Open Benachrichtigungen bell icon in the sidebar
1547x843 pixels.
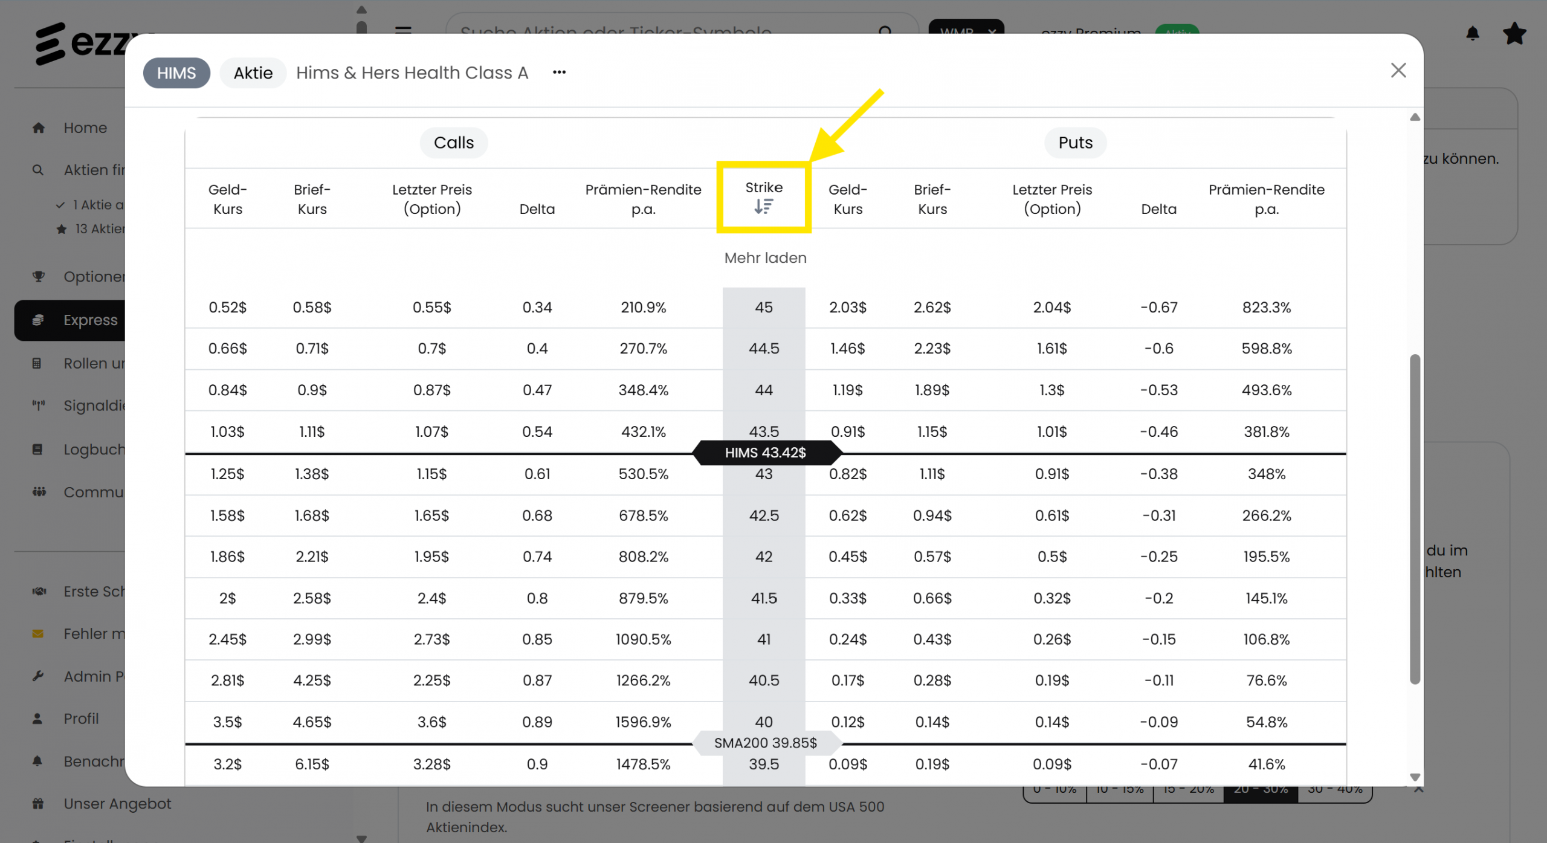37,761
